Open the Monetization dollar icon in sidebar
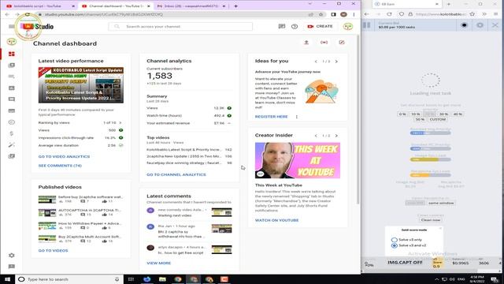504x284 pixels. pos(12,133)
